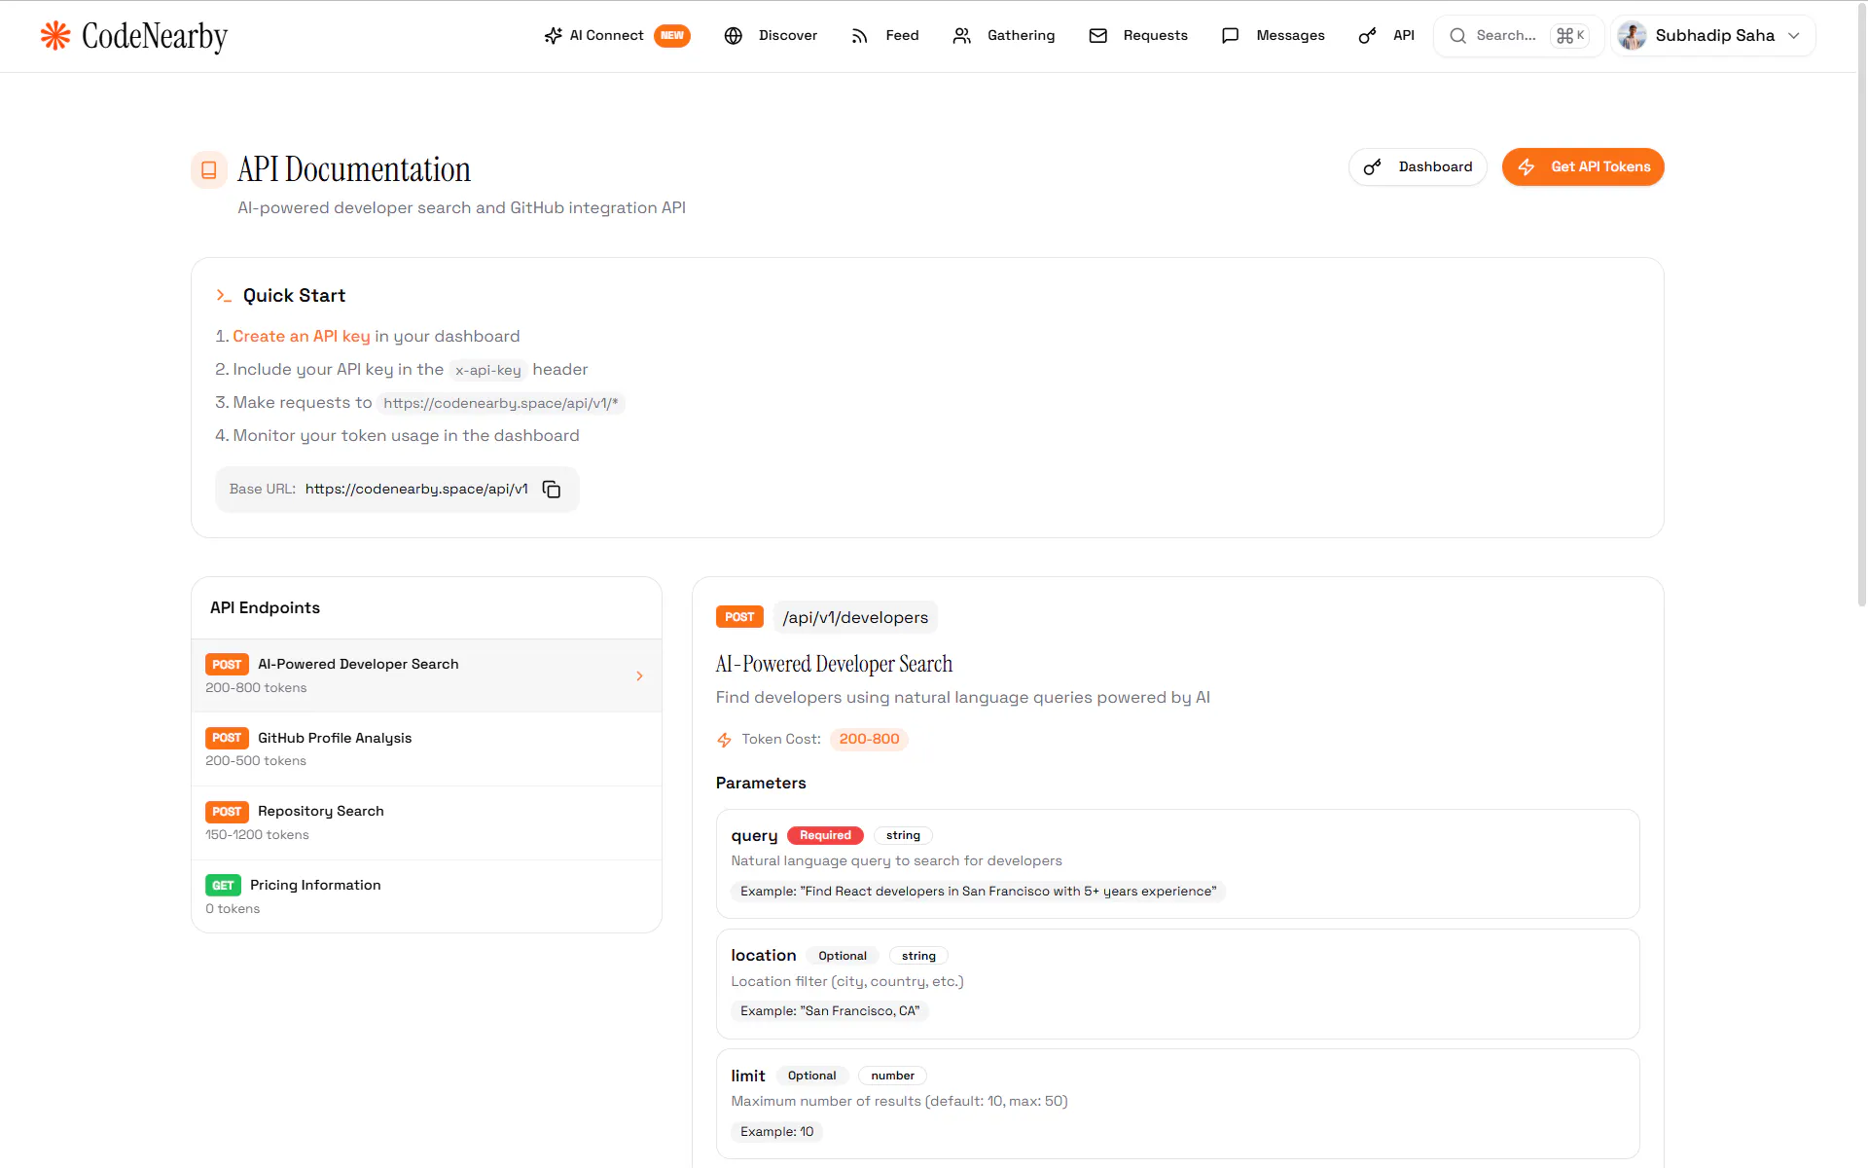This screenshot has width=1868, height=1168.
Task: Click the 'API Endpoints' heading
Action: coord(265,608)
